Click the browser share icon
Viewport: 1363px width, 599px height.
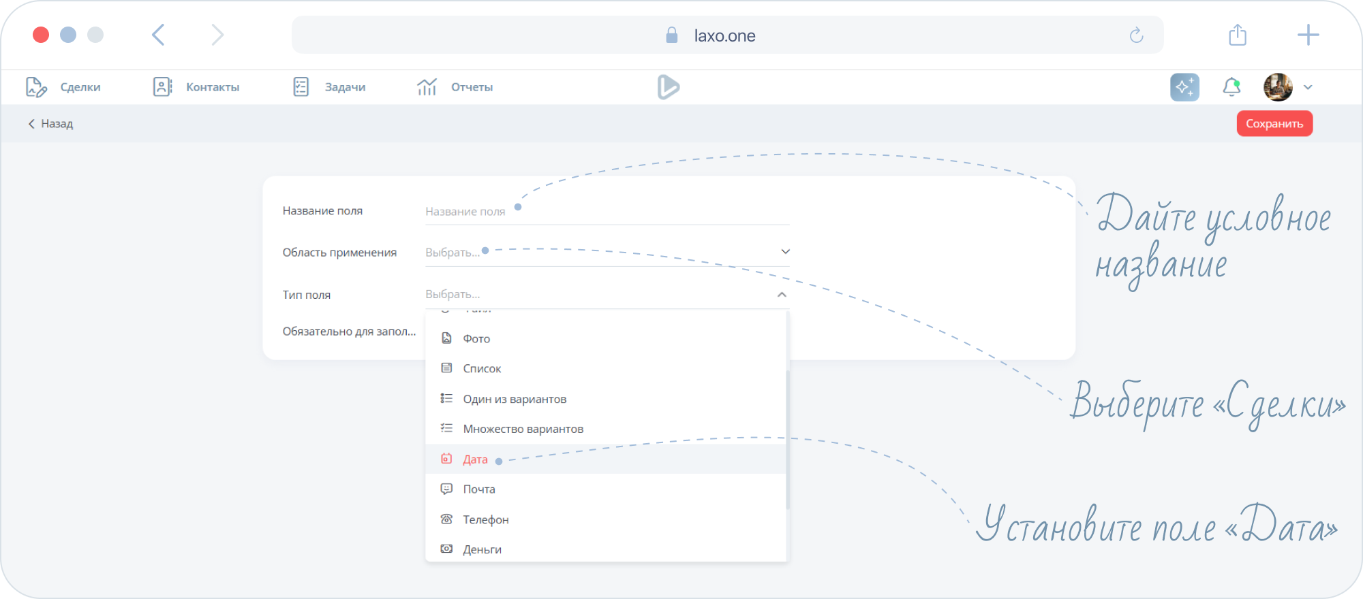pyautogui.click(x=1238, y=35)
